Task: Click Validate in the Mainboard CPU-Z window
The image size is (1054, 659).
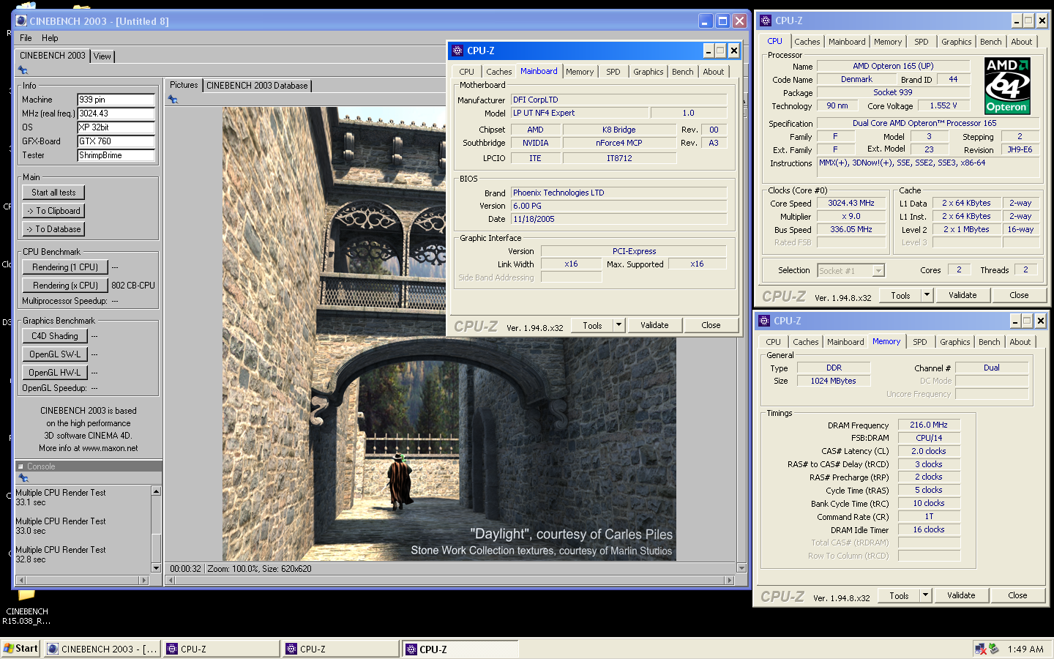Action: [654, 325]
